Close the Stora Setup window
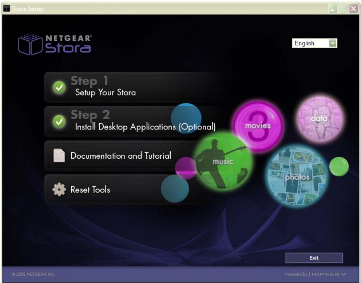 [354, 9]
